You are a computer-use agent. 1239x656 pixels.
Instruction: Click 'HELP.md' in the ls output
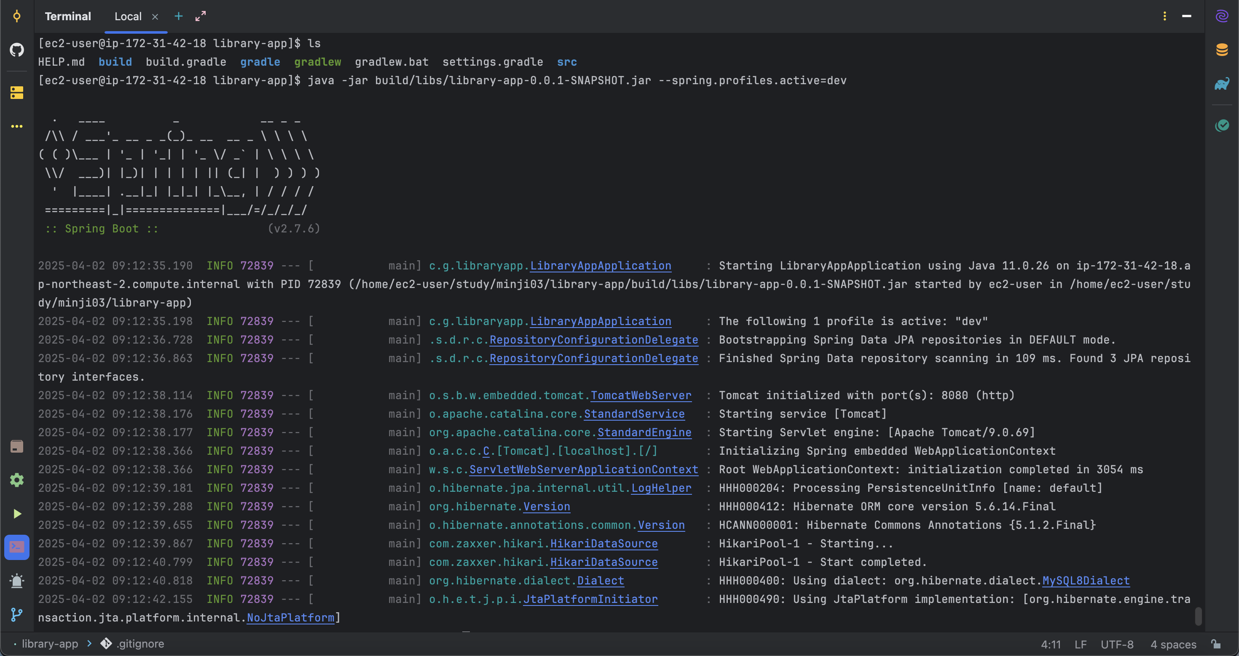[61, 62]
